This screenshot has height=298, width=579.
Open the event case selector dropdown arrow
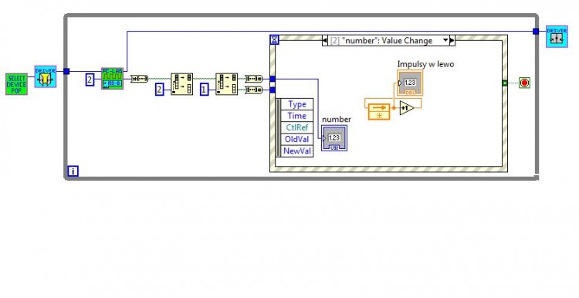445,40
